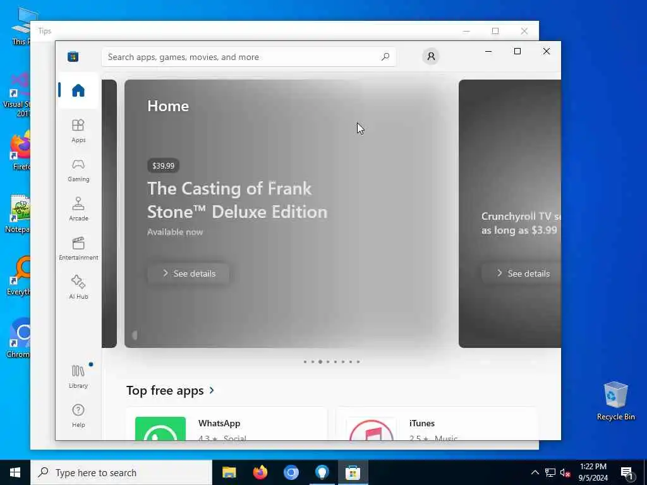Select the last carousel page dot
Viewport: 647px width, 485px height.
pyautogui.click(x=358, y=362)
